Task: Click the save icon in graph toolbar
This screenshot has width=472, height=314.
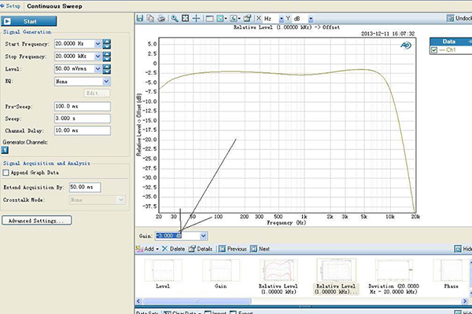Action: tap(140, 17)
